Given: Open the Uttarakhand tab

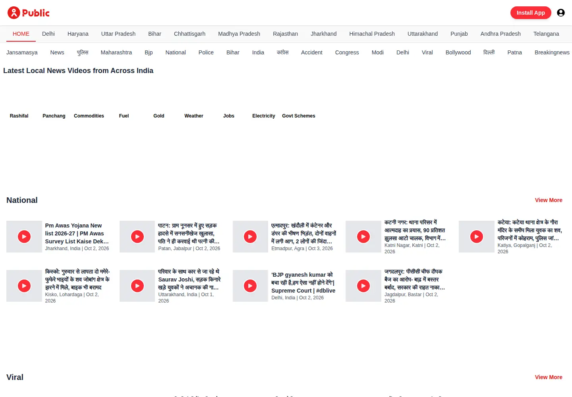Looking at the screenshot, I should click(423, 34).
